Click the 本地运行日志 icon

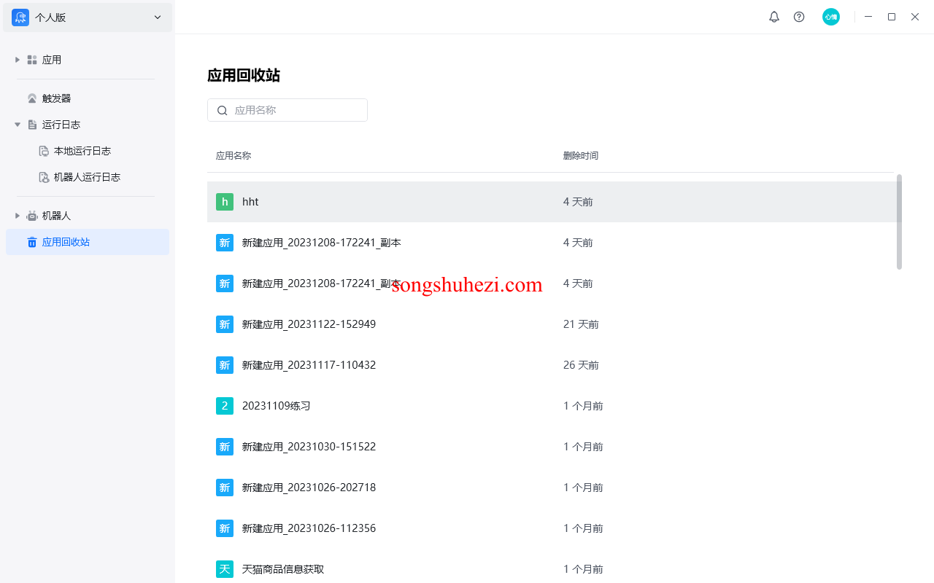[x=44, y=151]
